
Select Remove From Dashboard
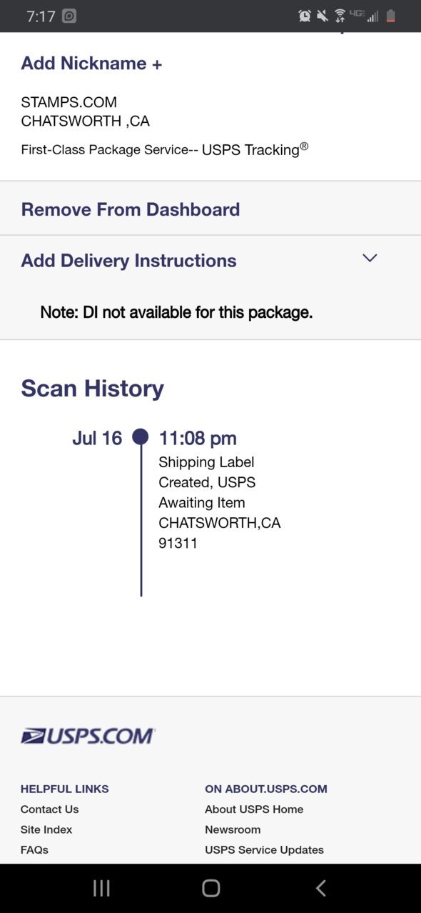click(131, 209)
